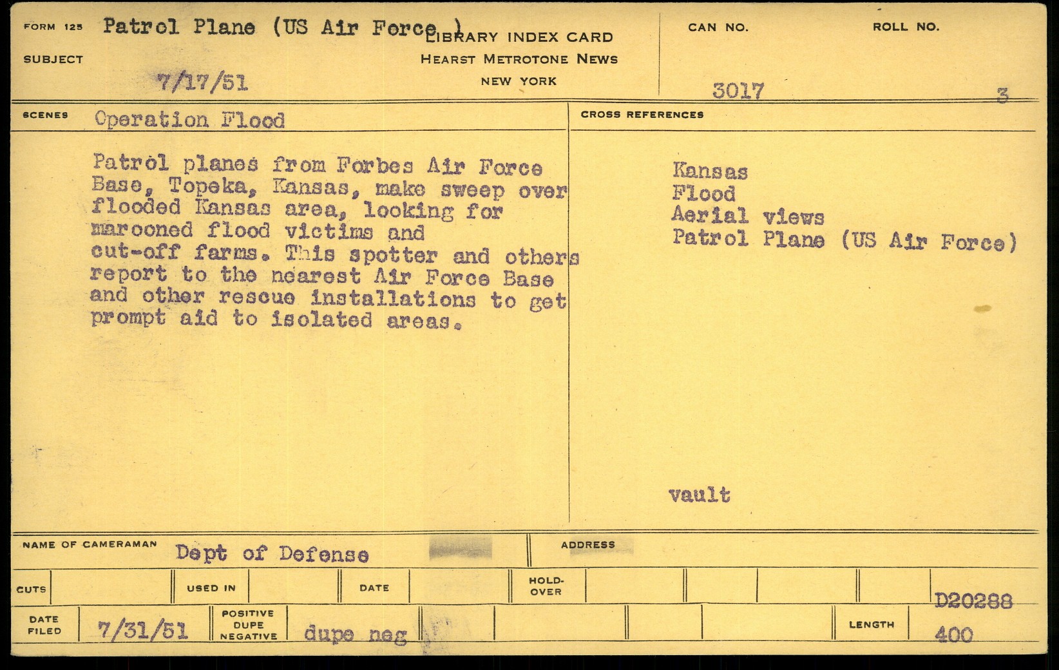Click the code D20288
Viewport: 1059px width, 670px height.
(973, 602)
